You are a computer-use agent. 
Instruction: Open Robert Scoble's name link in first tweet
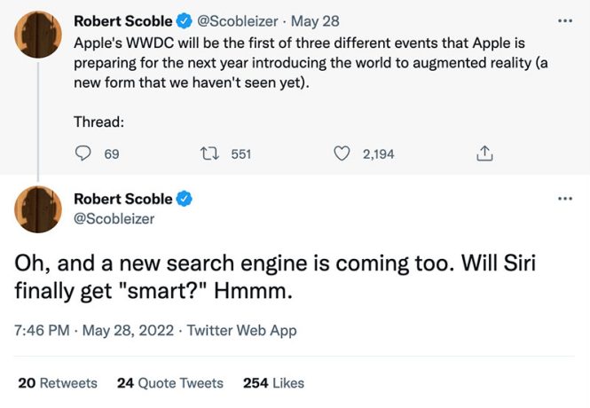click(x=123, y=21)
